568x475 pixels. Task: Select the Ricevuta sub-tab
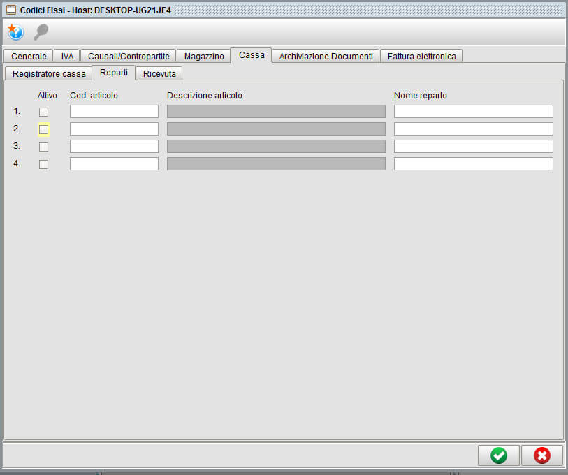[159, 73]
